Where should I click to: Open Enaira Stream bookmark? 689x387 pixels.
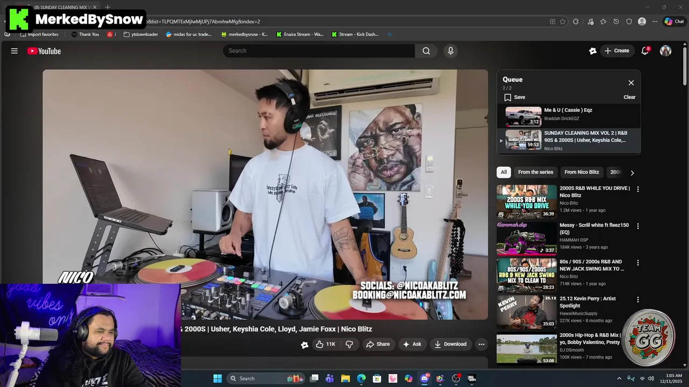[x=300, y=34]
